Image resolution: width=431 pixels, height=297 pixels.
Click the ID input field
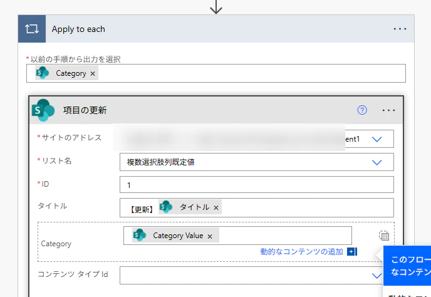click(257, 185)
